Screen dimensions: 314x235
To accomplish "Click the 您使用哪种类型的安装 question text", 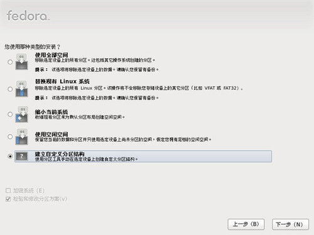I will [x=33, y=47].
